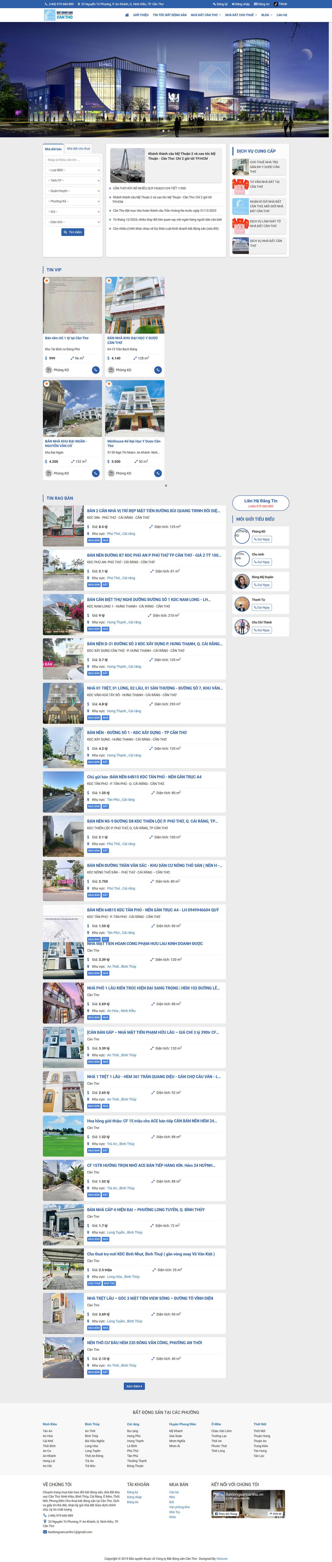Click the 'Xem thêm' button
This screenshot has height=1562, width=332.
(x=134, y=1386)
